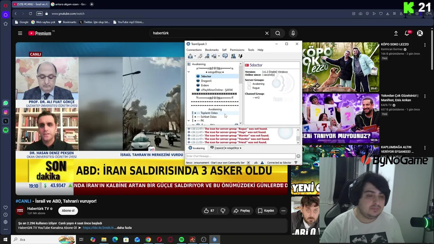Open Task View on taskbar
Image resolution: width=434 pixels, height=244 pixels.
[81, 240]
